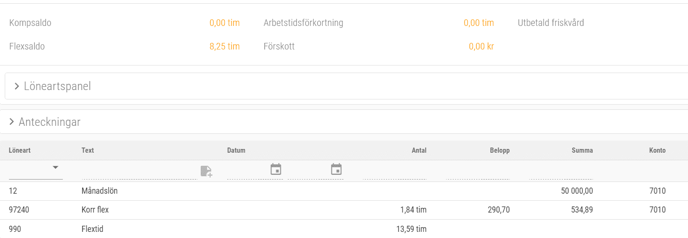This screenshot has width=688, height=238.
Task: Click the Kompsaldo value 0,00 tim
Action: click(224, 23)
